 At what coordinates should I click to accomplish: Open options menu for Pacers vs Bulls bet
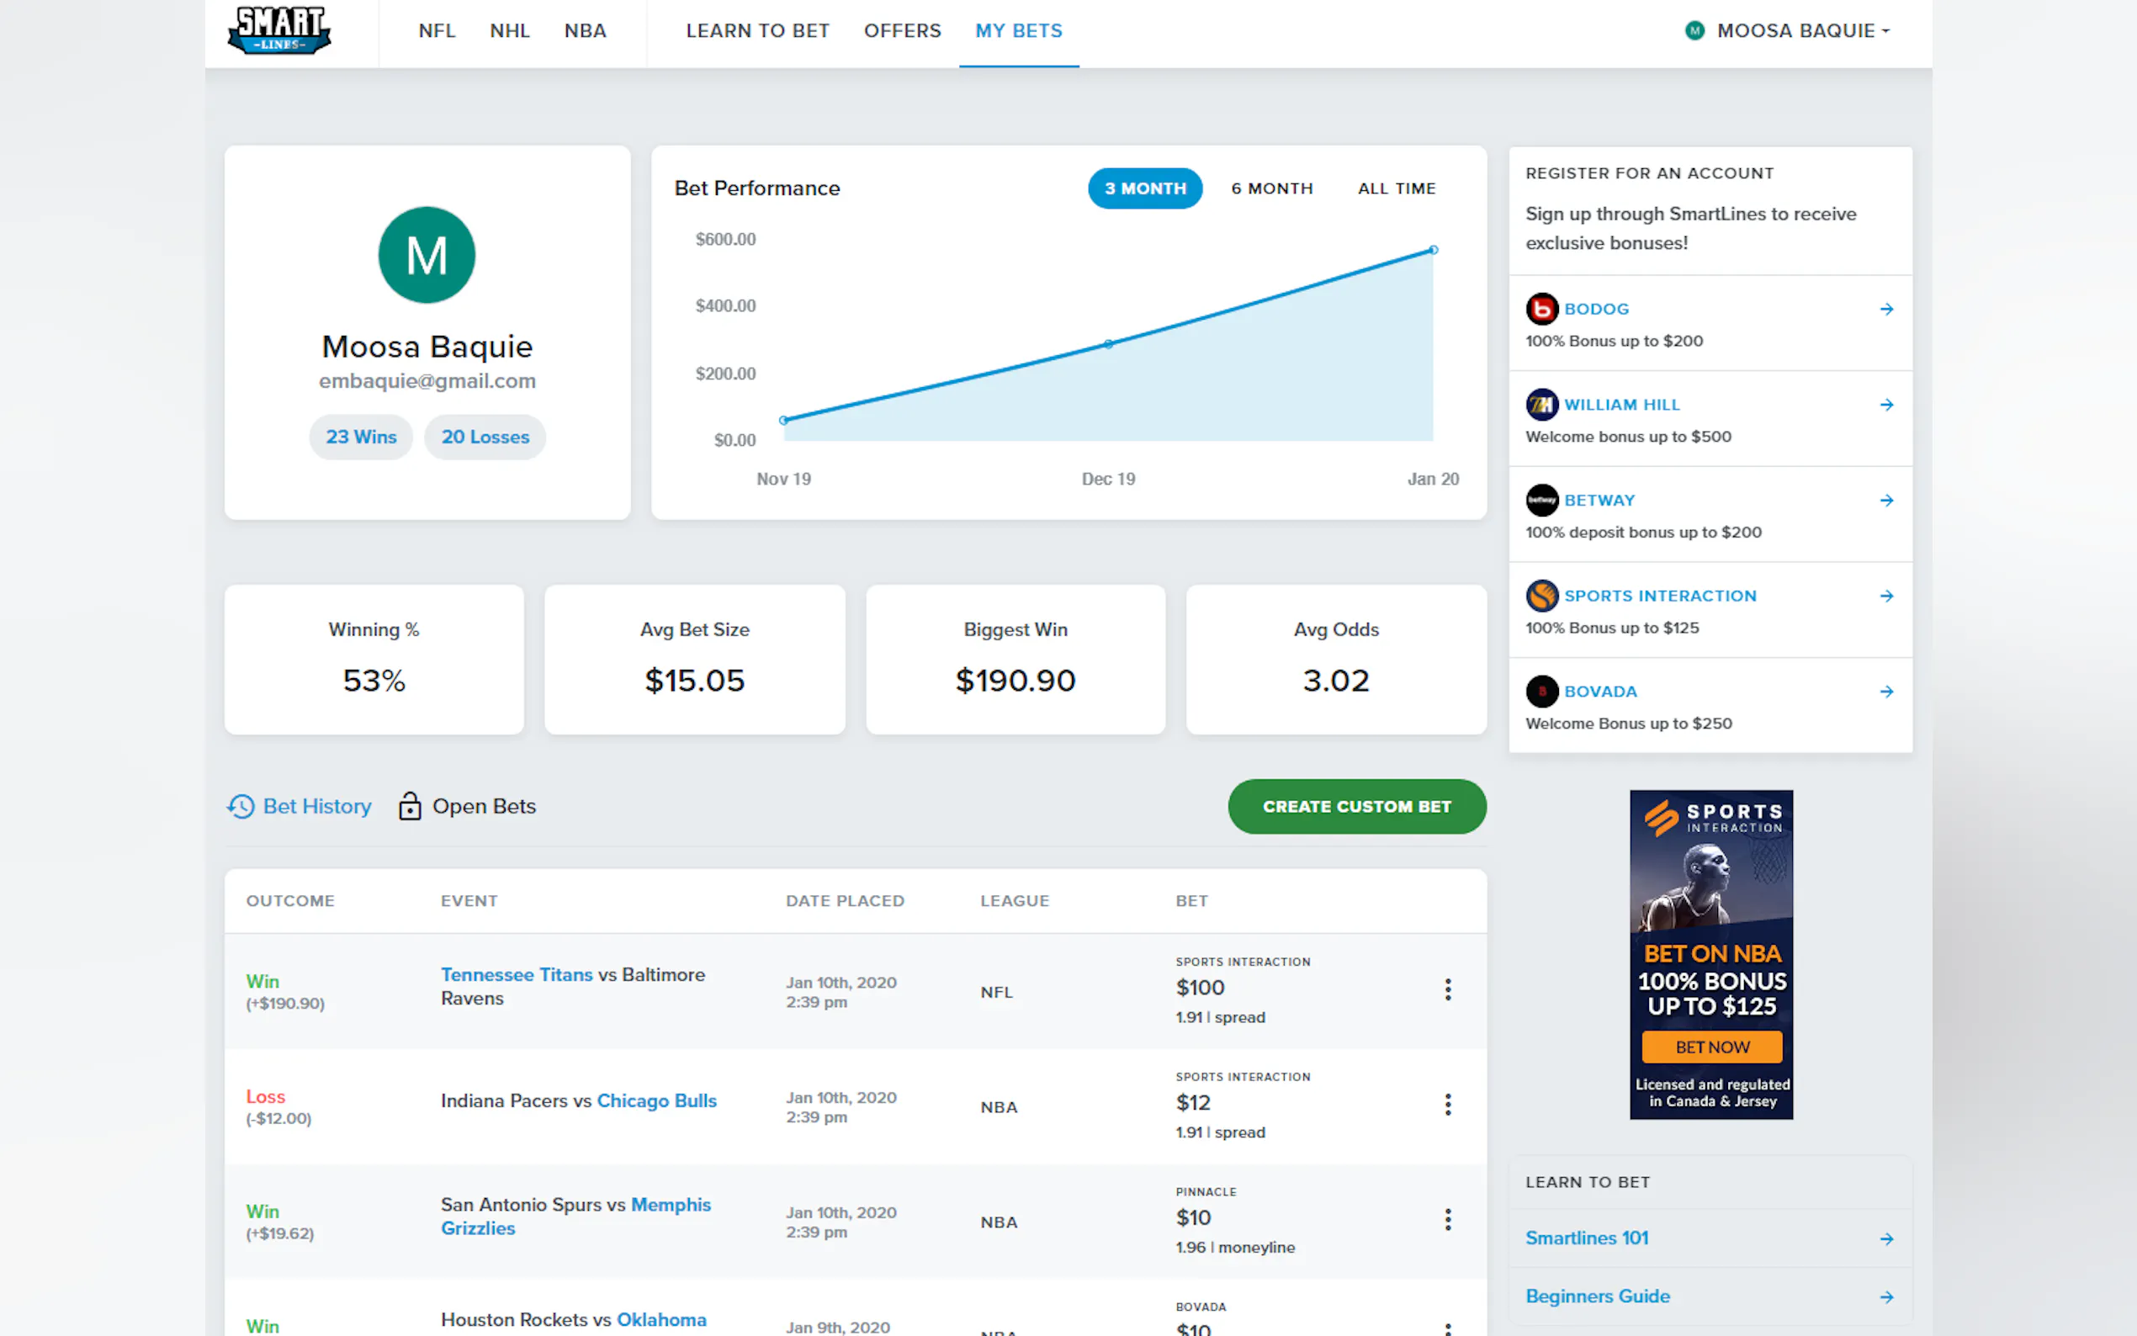point(1447,1104)
